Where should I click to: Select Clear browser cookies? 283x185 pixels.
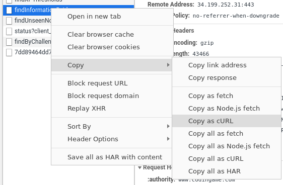pos(112,47)
